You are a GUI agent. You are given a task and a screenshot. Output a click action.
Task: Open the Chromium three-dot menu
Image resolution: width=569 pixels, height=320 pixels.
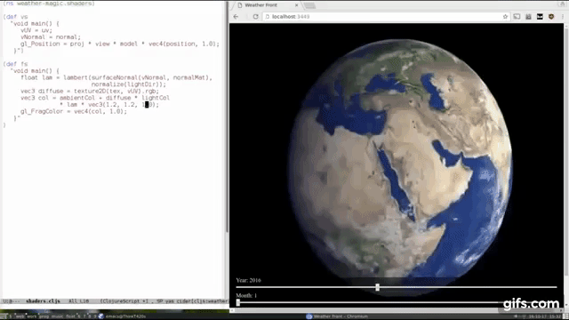563,17
